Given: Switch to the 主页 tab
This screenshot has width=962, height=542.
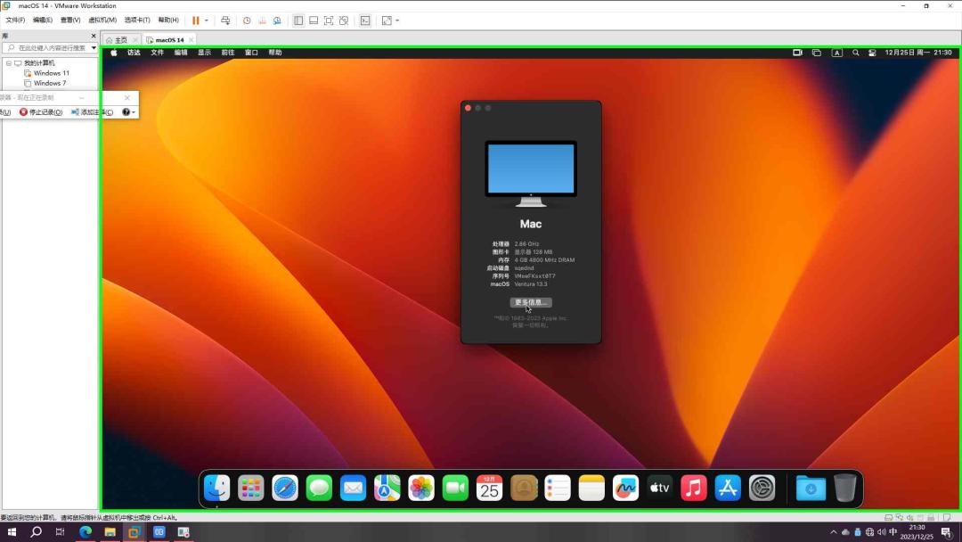Looking at the screenshot, I should click(118, 39).
